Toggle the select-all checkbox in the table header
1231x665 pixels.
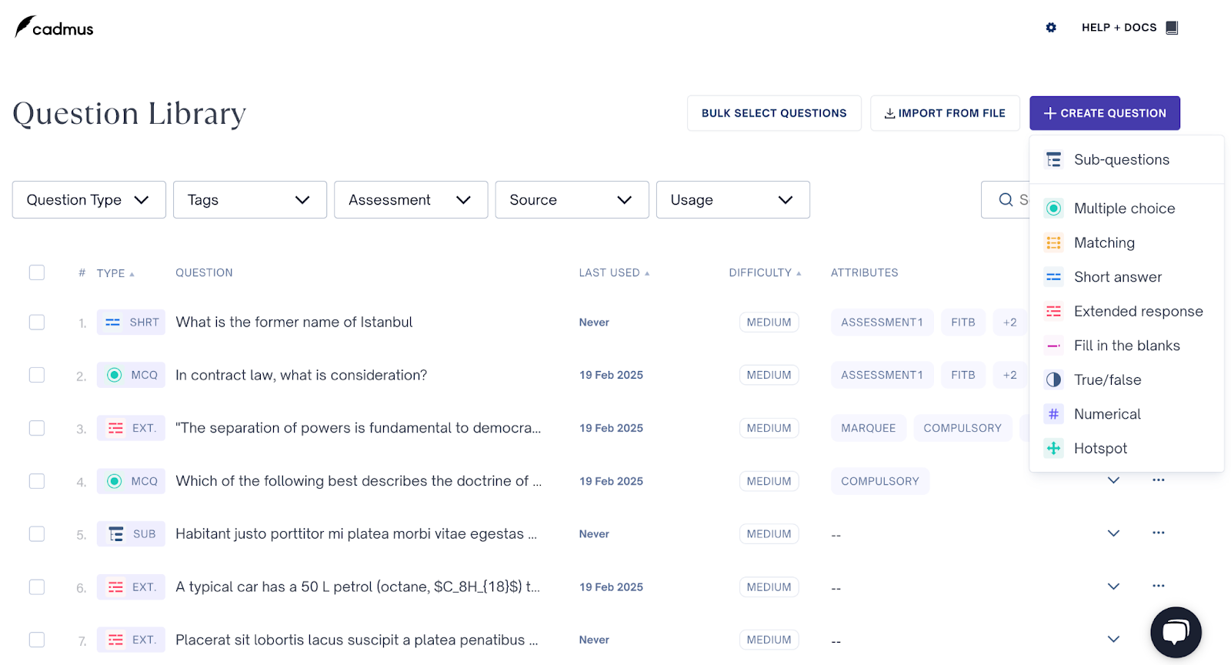point(37,272)
